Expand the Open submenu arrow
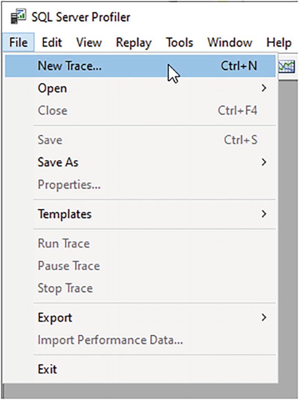The width and height of the screenshot is (299, 400). [x=264, y=88]
